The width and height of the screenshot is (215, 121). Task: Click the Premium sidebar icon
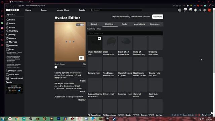click(x=7, y=46)
